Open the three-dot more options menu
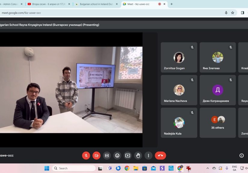The image size is (248, 173). pos(148,156)
